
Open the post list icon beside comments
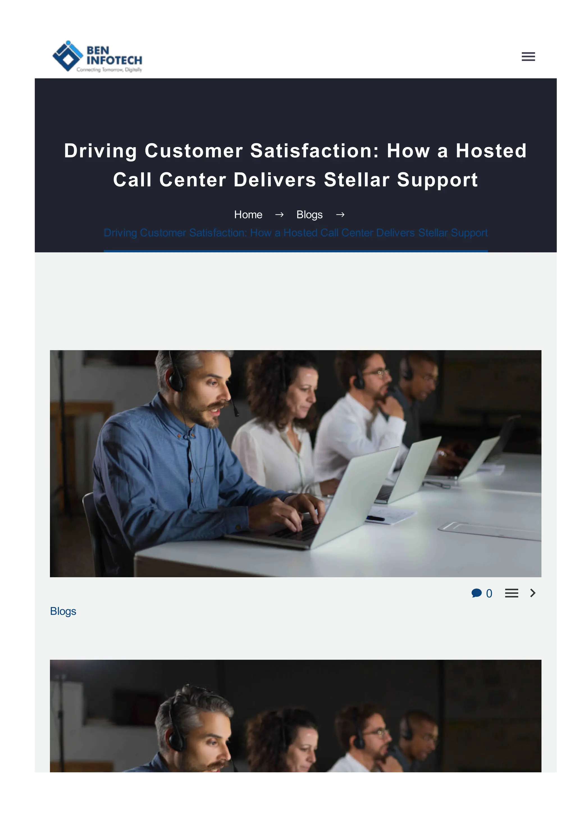pos(511,593)
